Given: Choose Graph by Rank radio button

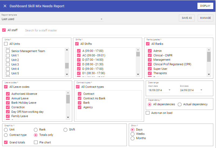Looking at the screenshot, I should [36, 130].
